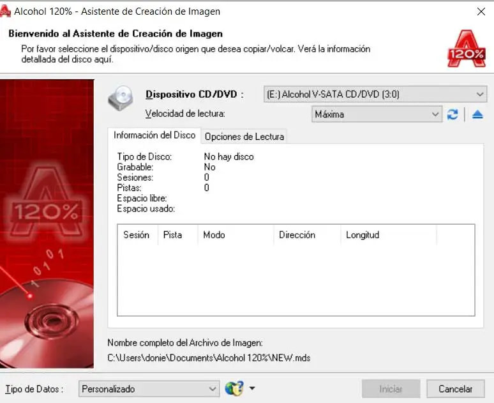Click the CD drive icon next to Dispositivo
Image resolution: width=494 pixels, height=403 pixels.
point(121,98)
